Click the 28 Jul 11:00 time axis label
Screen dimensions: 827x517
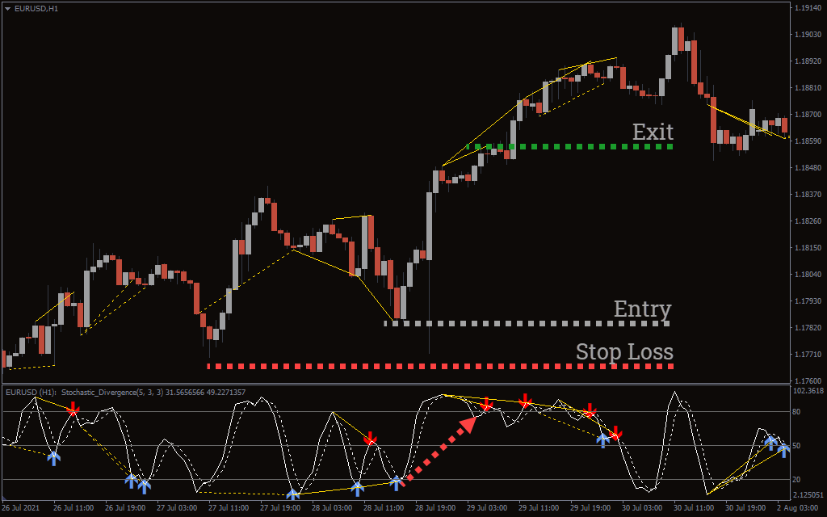click(384, 508)
